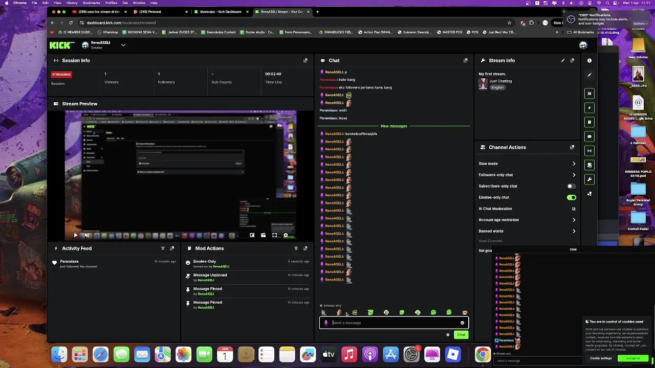Pop out the Chat panel
655x368 pixels.
465,60
